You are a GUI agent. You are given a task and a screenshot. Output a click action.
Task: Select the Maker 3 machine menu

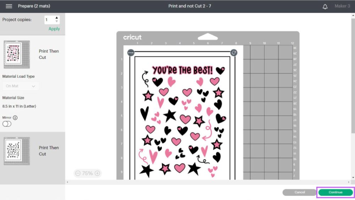pos(342,6)
